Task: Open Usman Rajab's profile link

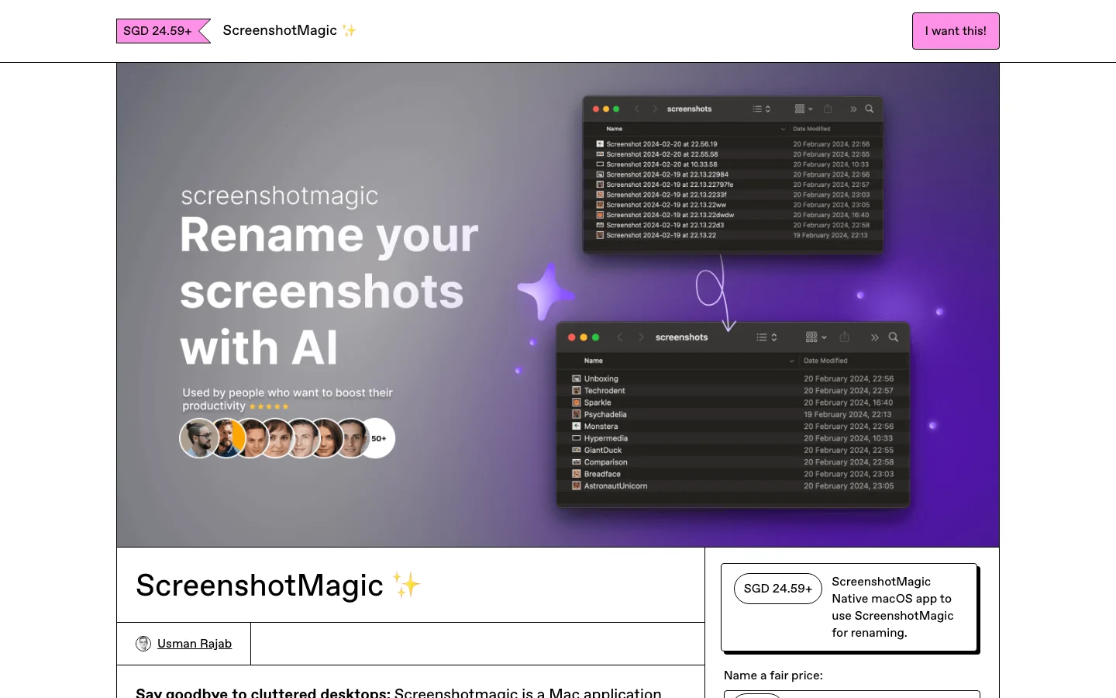Action: pyautogui.click(x=195, y=644)
